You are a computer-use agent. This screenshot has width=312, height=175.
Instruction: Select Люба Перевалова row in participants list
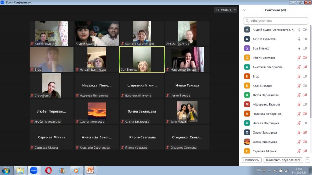275,95
